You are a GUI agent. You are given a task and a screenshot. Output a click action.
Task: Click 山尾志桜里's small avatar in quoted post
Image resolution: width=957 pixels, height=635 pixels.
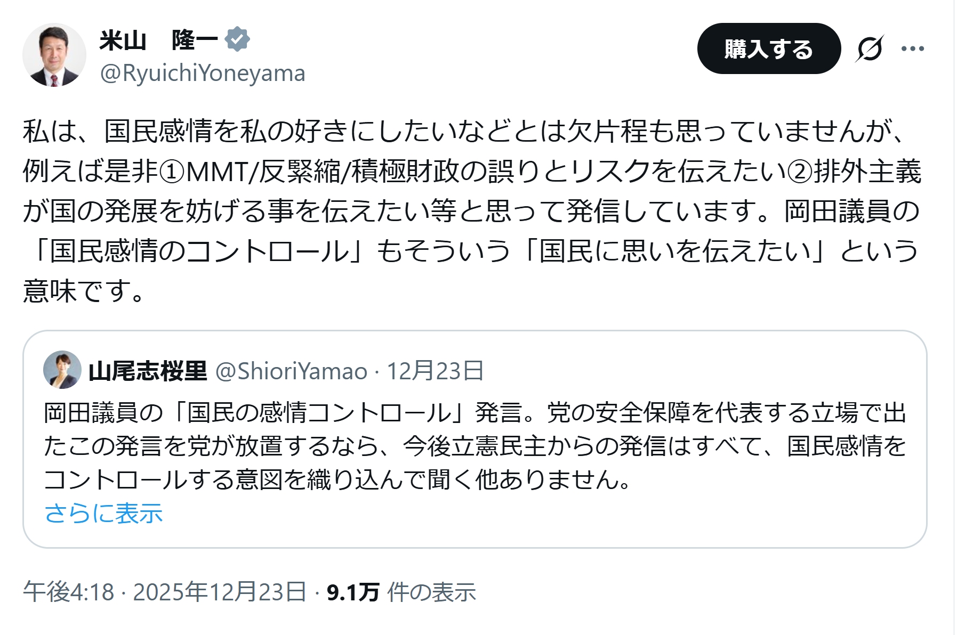click(x=62, y=370)
